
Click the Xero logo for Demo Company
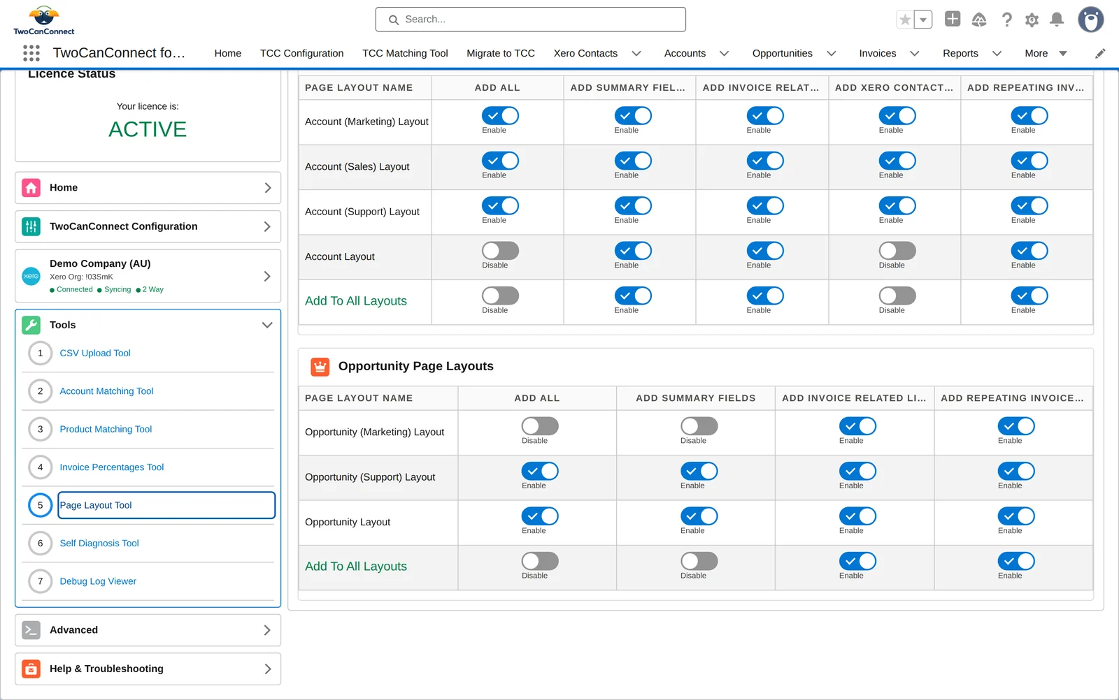point(31,276)
